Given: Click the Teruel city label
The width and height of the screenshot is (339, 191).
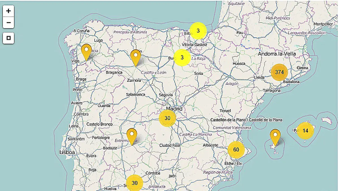Looking at the screenshot, I should point(225,111).
